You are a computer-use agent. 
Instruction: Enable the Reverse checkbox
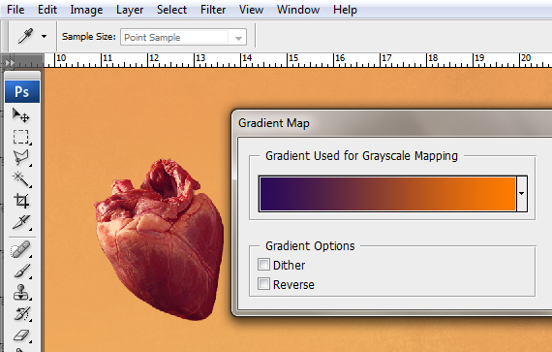tap(263, 284)
